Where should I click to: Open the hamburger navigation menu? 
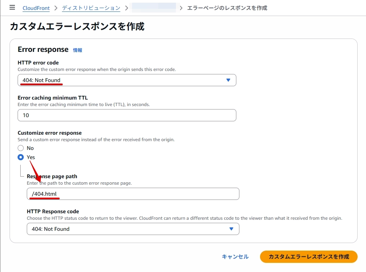(12, 7)
